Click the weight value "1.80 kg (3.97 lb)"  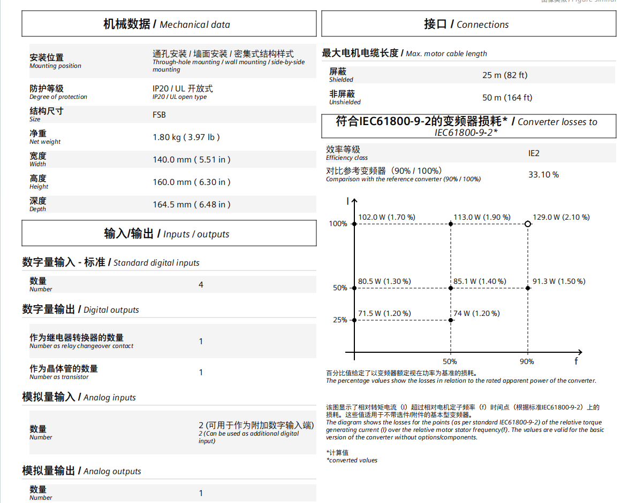click(x=186, y=137)
